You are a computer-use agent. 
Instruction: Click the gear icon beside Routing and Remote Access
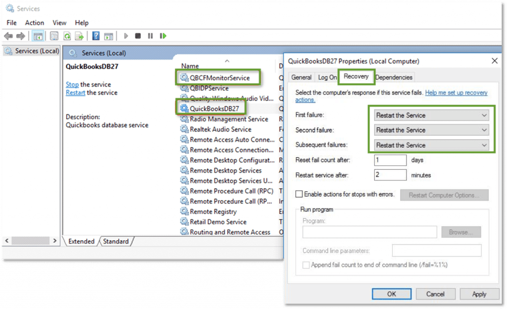pos(184,232)
